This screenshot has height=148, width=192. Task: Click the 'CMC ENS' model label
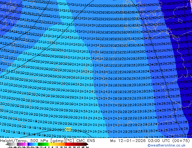click(x=86, y=141)
